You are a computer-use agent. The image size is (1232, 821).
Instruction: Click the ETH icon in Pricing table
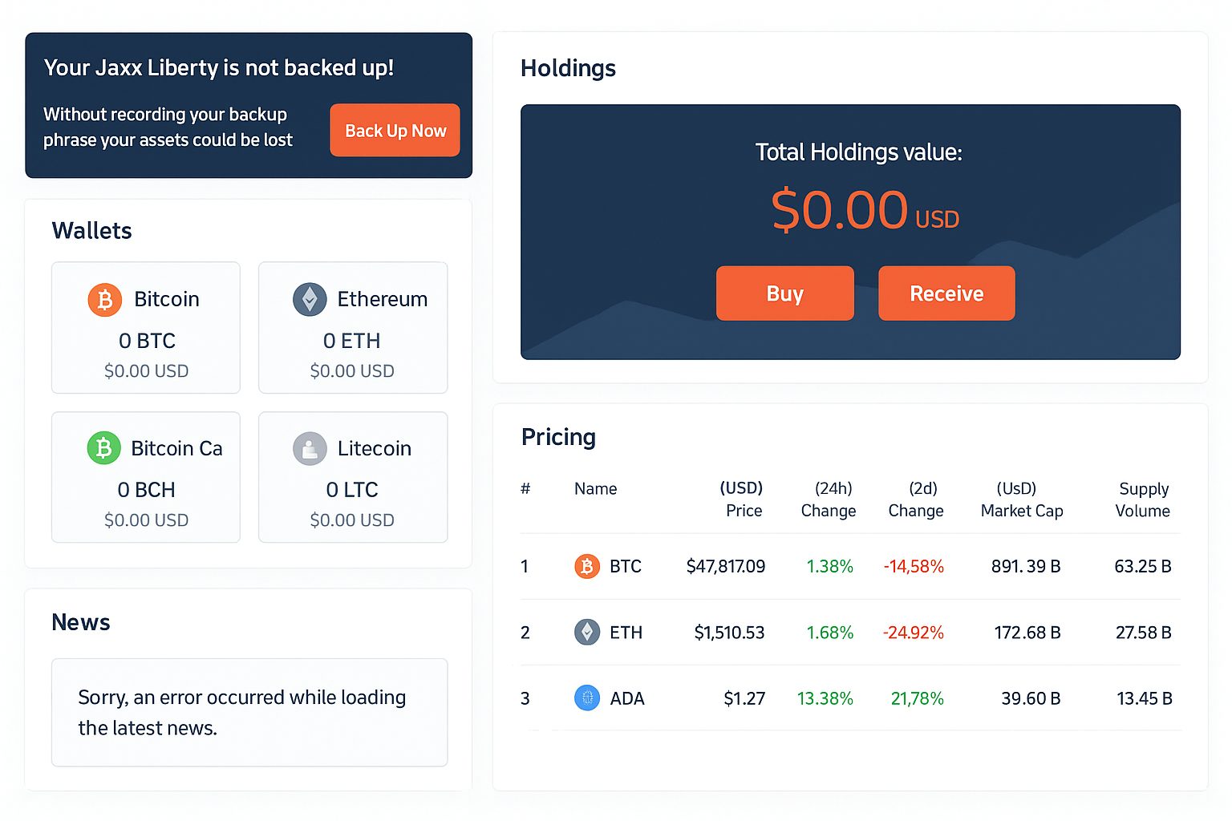587,633
